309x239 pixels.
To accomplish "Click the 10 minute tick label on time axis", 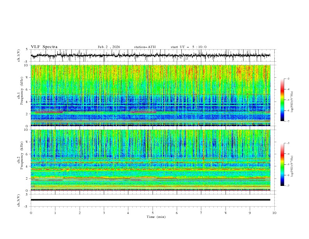I will (274, 213).
